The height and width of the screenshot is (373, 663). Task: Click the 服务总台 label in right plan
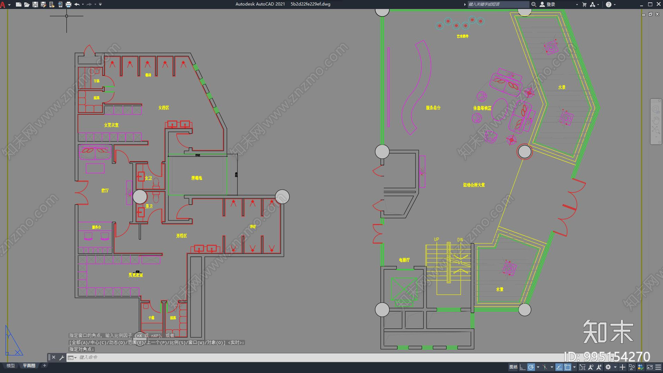[x=433, y=108]
